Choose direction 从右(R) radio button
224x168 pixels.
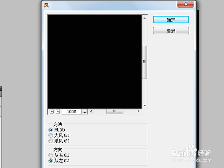[x=51, y=155]
